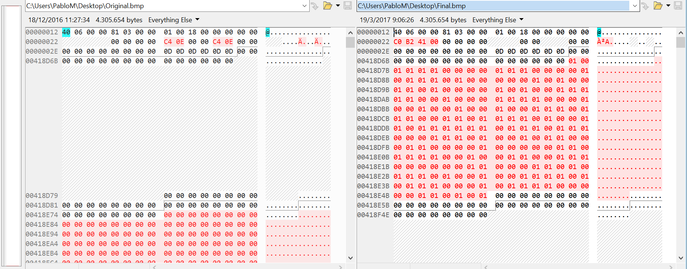Open the left folder icon's dropdown arrow
This screenshot has height=269, width=687.
point(337,6)
